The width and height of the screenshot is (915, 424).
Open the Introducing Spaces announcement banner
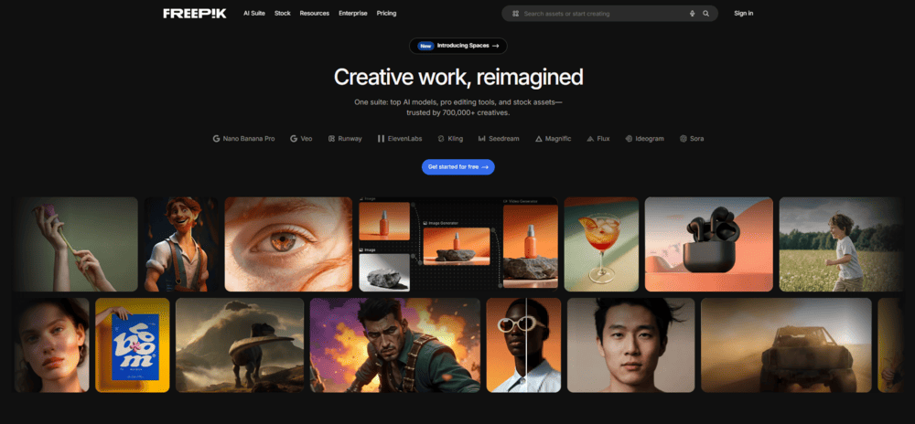point(457,45)
